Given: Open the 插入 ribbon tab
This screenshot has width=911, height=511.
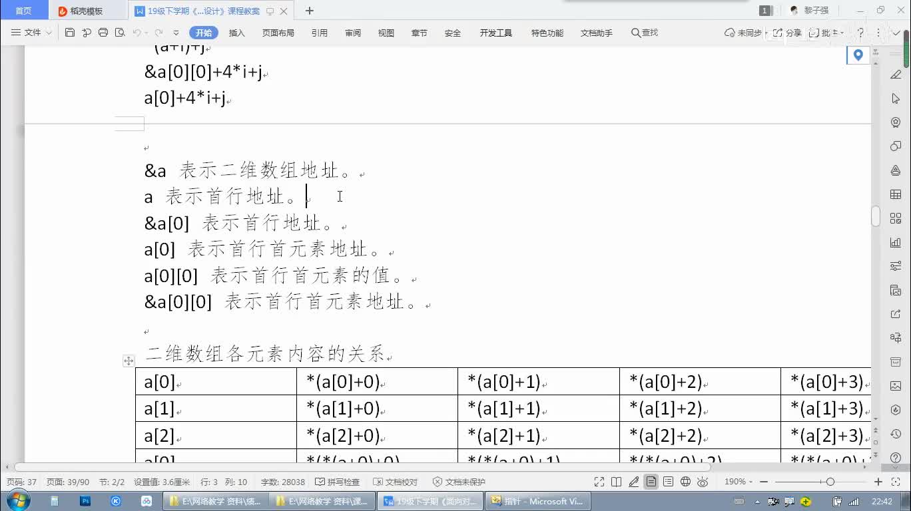Looking at the screenshot, I should click(236, 33).
